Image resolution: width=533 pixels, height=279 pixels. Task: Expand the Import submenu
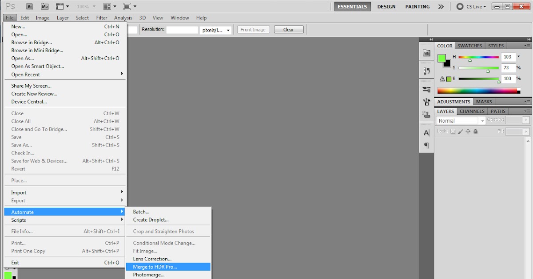tap(65, 193)
